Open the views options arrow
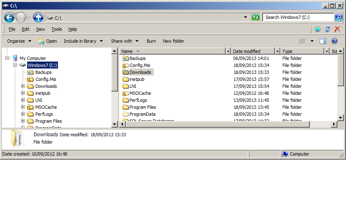The image size is (346, 197). 312,41
